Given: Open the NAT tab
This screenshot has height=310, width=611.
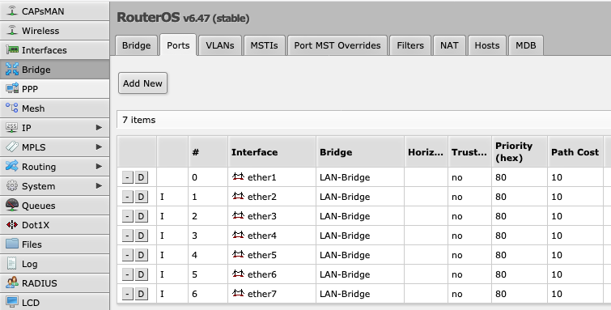Looking at the screenshot, I should coord(449,45).
